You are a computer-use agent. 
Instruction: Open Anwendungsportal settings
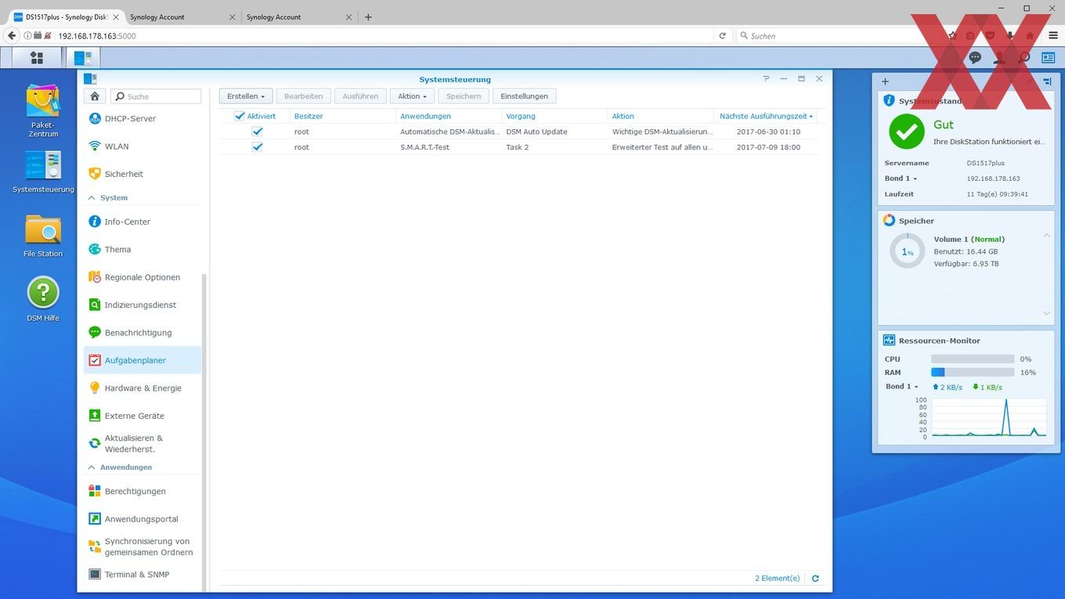click(142, 519)
